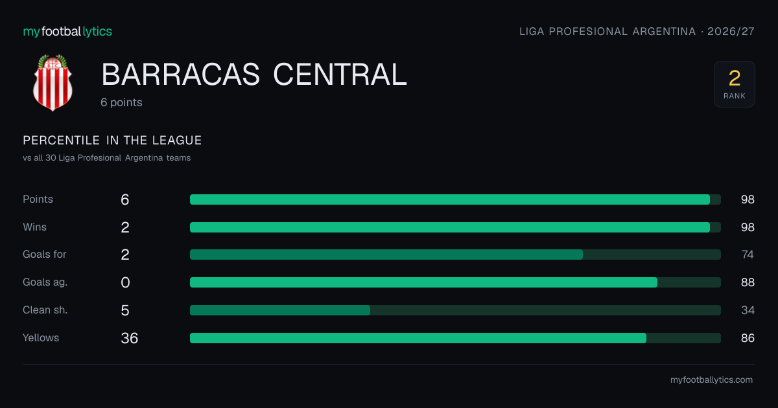Image resolution: width=778 pixels, height=408 pixels.
Task: Click the Goals for percentile bar
Action: click(x=455, y=255)
